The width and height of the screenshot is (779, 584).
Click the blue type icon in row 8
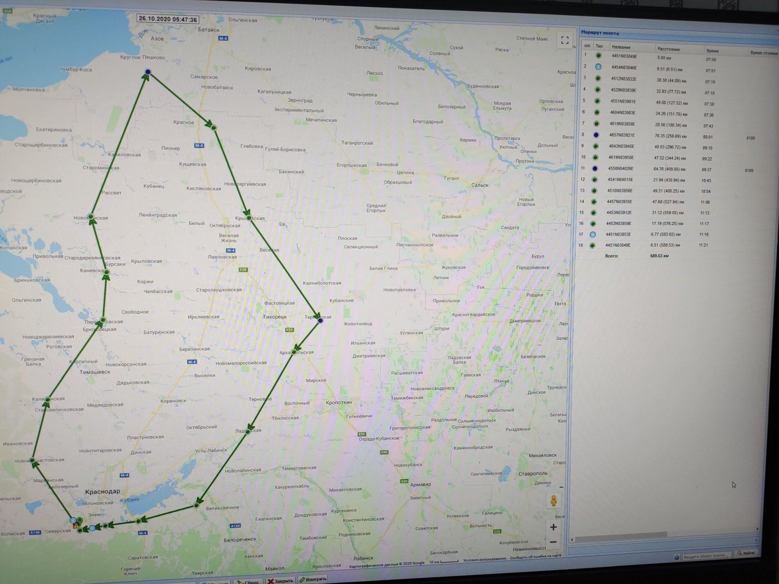[x=596, y=135]
